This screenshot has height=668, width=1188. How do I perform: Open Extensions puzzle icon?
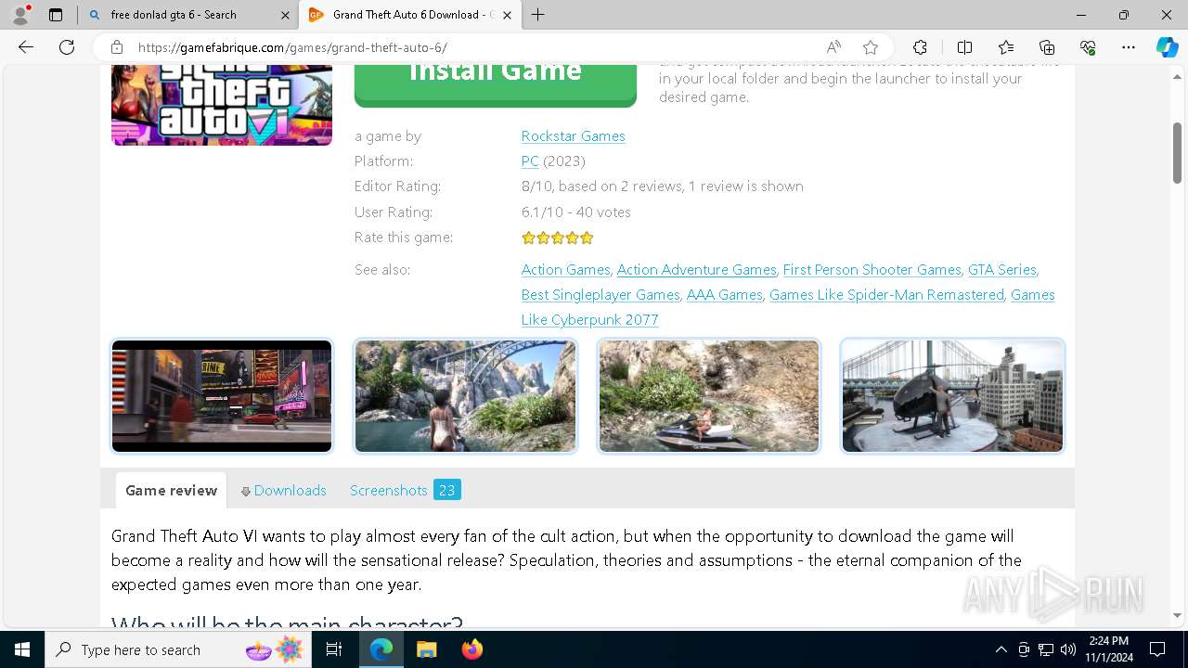point(920,47)
